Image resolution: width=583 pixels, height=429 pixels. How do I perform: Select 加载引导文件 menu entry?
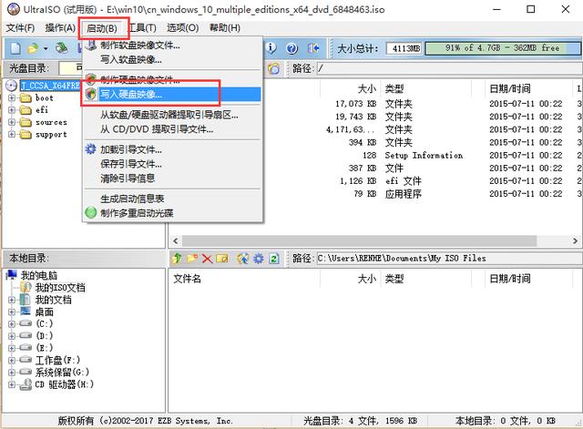(172, 149)
